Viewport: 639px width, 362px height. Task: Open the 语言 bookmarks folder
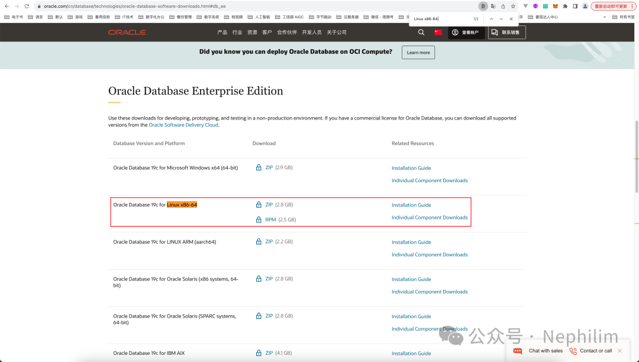(35, 17)
